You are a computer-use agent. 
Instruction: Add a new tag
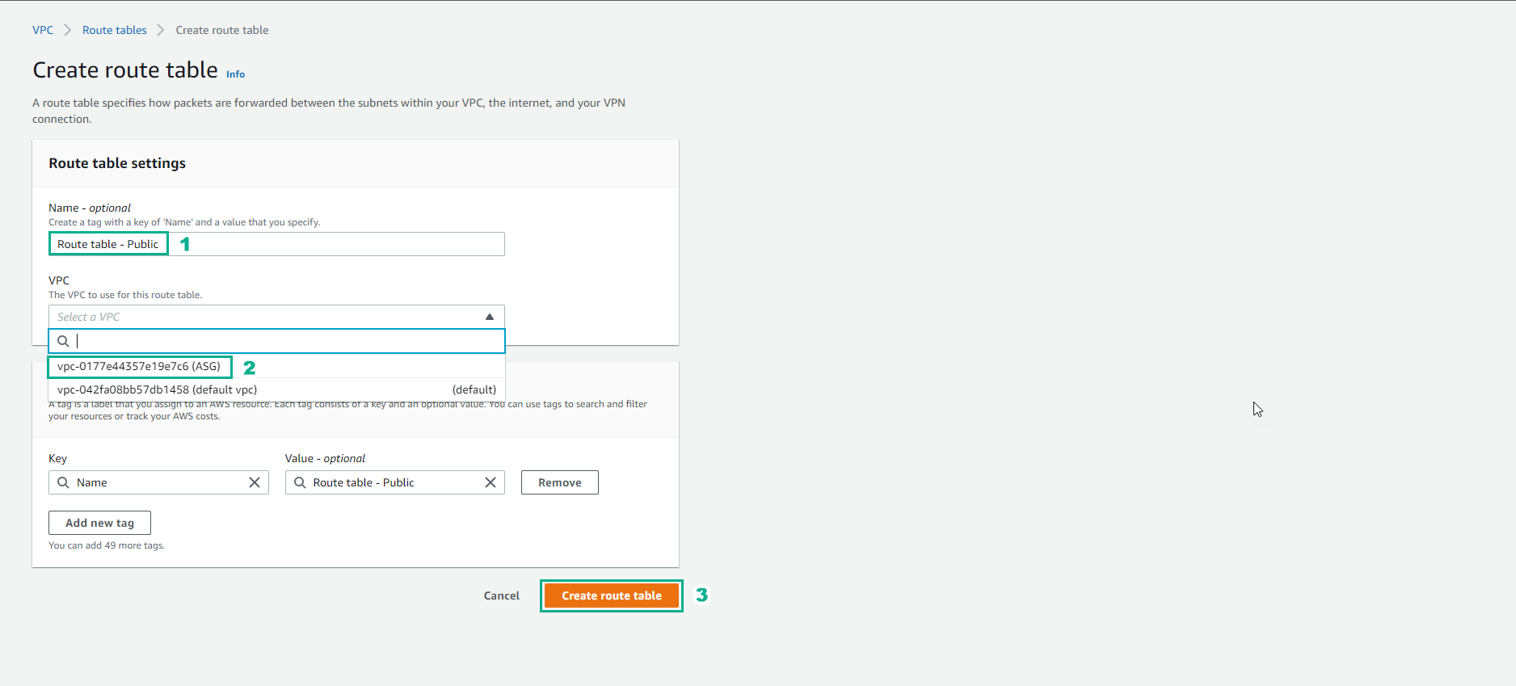99,523
